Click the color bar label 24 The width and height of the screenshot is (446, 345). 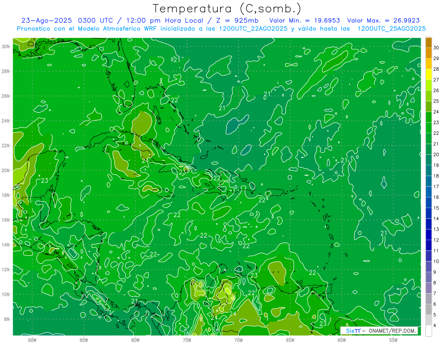tap(436, 112)
